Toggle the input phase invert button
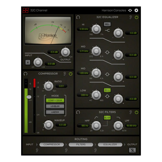 point(28,62)
